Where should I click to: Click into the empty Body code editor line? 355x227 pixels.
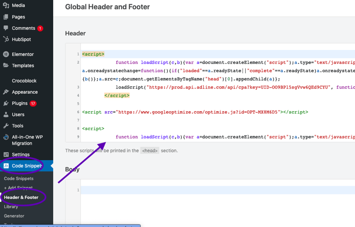pyautogui.click(x=218, y=190)
